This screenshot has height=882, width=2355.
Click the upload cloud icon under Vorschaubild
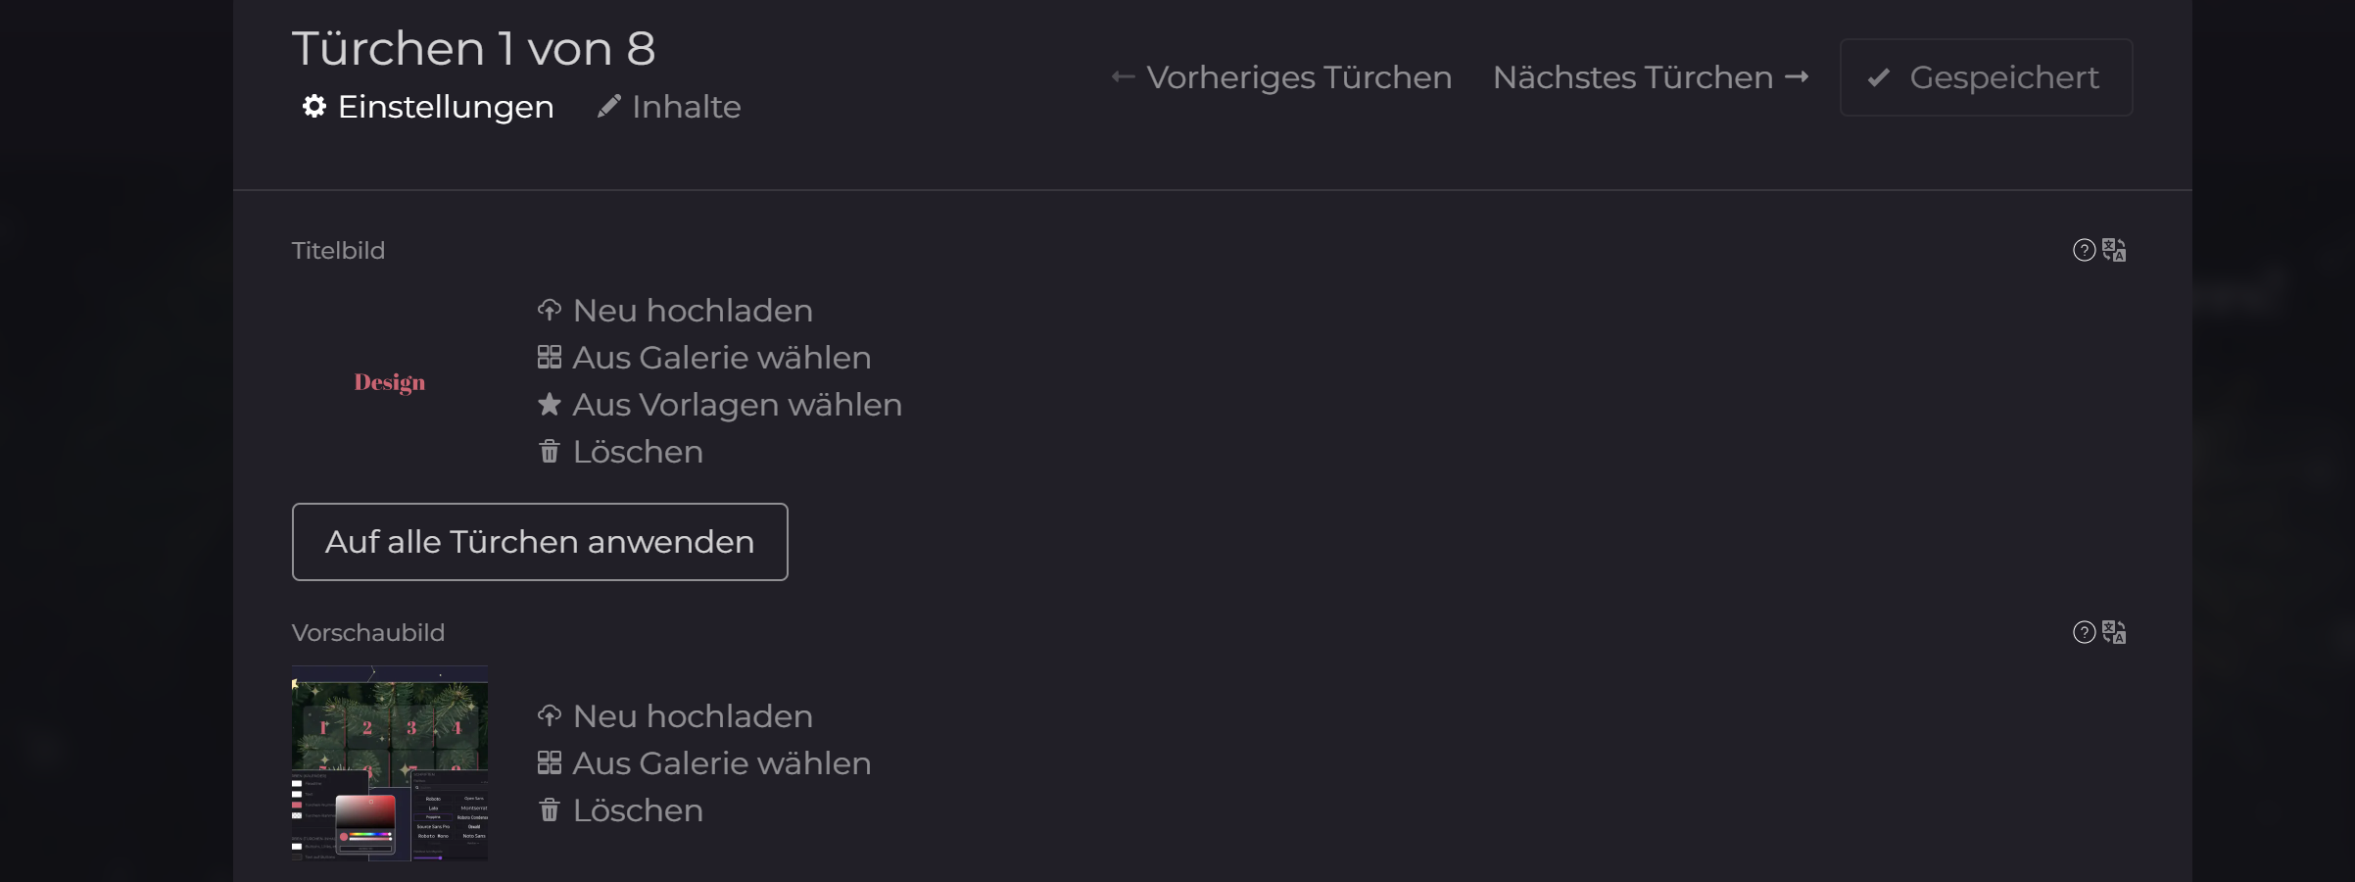550,716
